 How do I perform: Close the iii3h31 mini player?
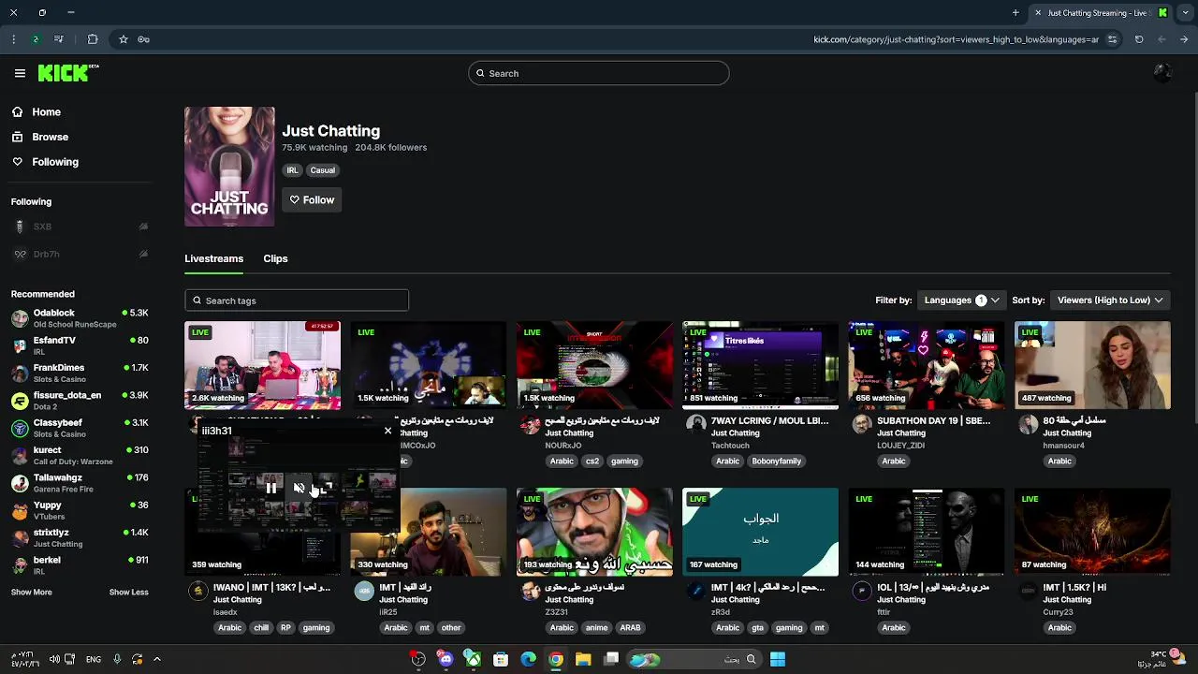coord(387,431)
